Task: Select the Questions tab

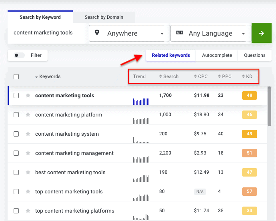Action: pos(254,55)
